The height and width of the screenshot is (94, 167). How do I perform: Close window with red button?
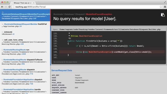(2, 2)
